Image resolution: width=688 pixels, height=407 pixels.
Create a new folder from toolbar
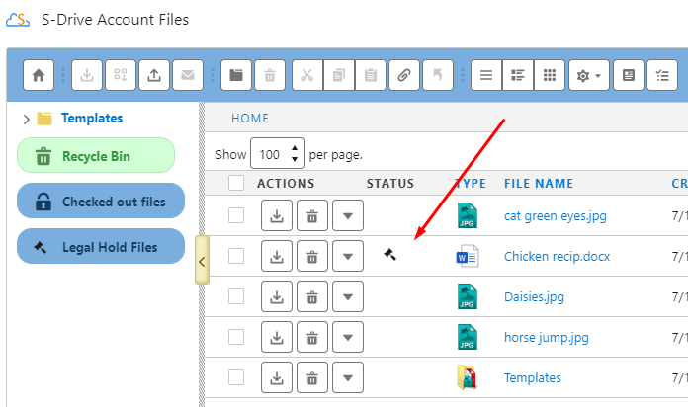(x=235, y=75)
